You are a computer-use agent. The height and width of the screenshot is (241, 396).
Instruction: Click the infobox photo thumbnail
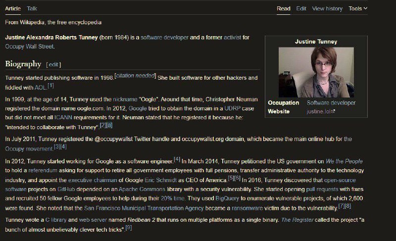click(x=316, y=72)
